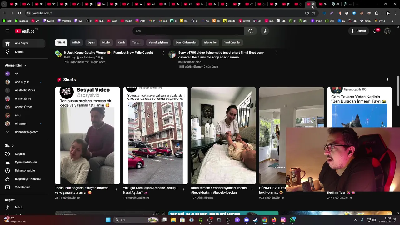
Task: Open the Clio uphill cars short thumbnail
Action: 155,136
